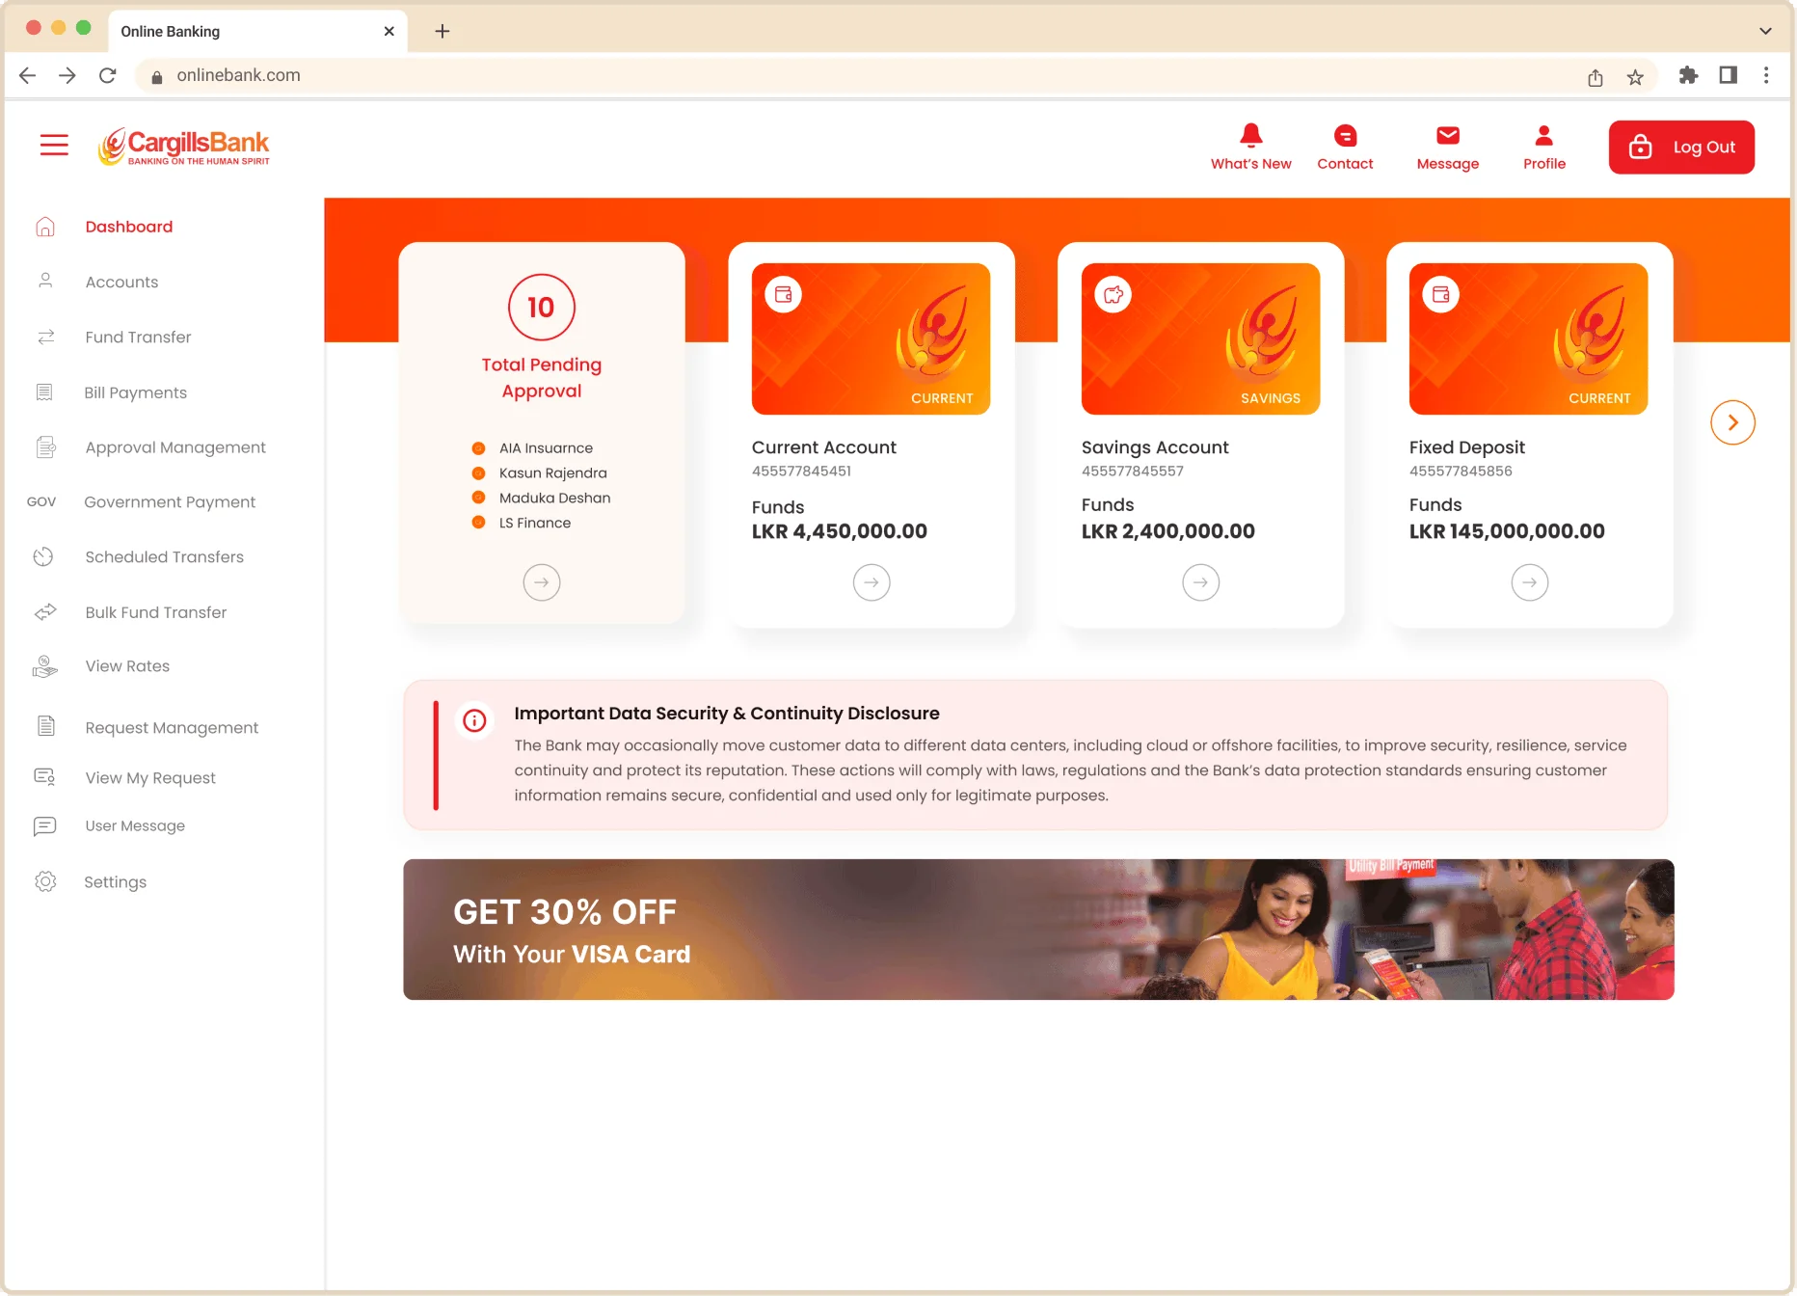Image resolution: width=1797 pixels, height=1296 pixels.
Task: Open the GET 30% OFF VISA banner
Action: [1038, 930]
